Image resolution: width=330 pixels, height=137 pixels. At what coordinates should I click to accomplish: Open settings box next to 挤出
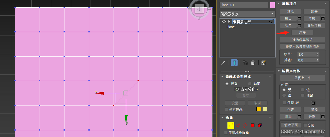click(x=299, y=18)
